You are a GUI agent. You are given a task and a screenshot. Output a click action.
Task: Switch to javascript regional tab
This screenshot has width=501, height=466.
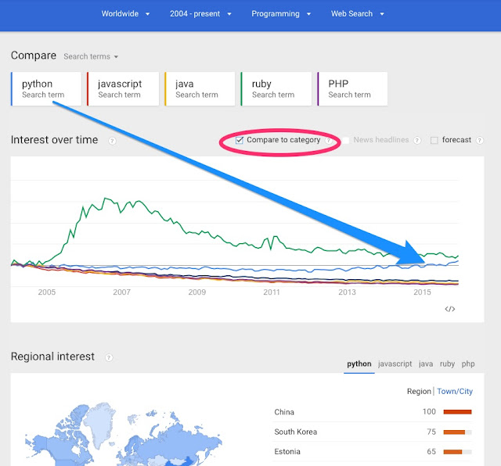(395, 364)
